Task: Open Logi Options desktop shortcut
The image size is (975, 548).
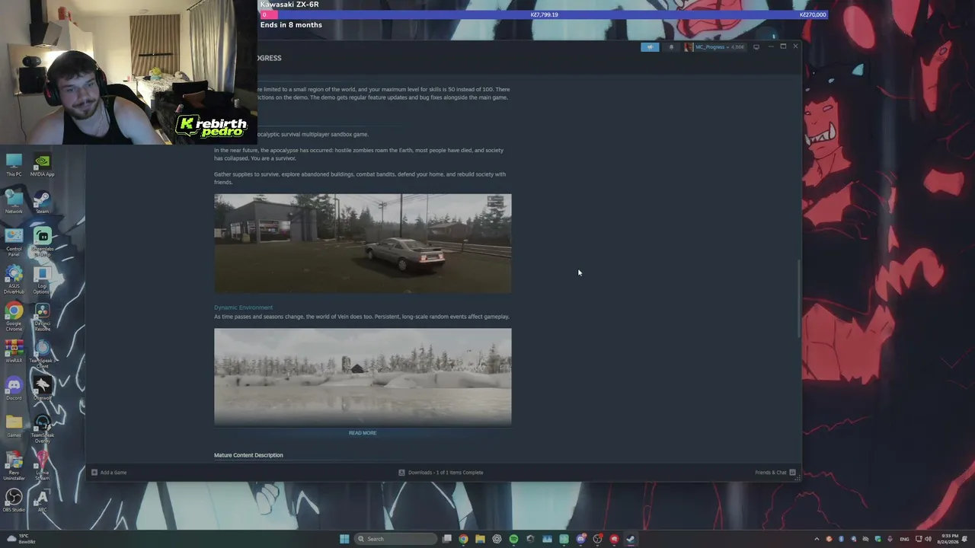Action: pos(42,279)
